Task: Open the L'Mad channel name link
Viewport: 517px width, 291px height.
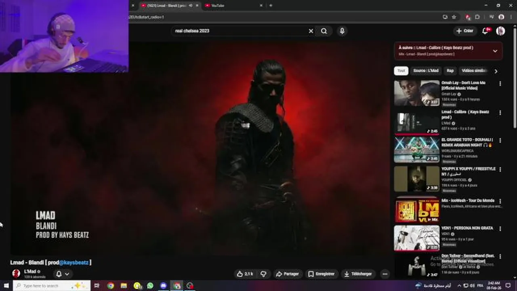Action: [30, 272]
